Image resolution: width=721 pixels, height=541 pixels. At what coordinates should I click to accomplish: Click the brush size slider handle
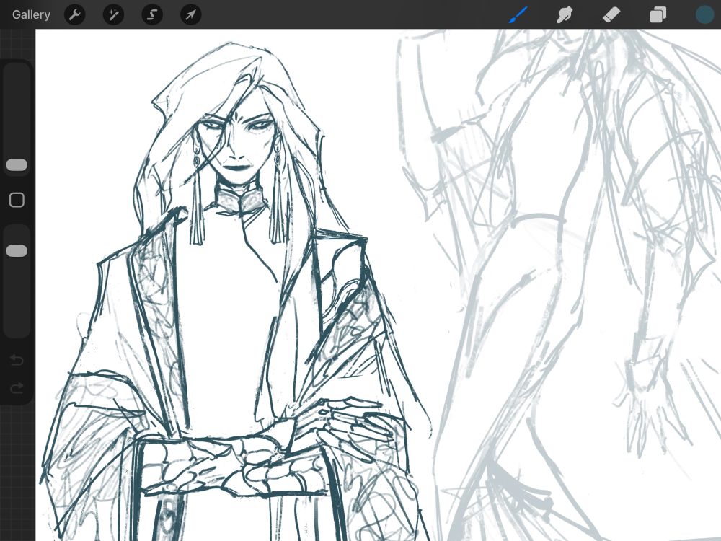[17, 164]
